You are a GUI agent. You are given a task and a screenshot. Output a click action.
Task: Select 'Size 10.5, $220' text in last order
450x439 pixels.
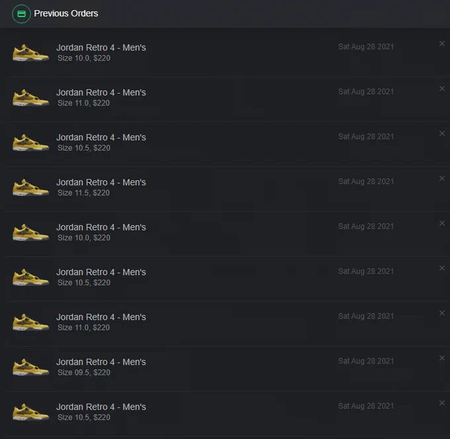pyautogui.click(x=84, y=417)
